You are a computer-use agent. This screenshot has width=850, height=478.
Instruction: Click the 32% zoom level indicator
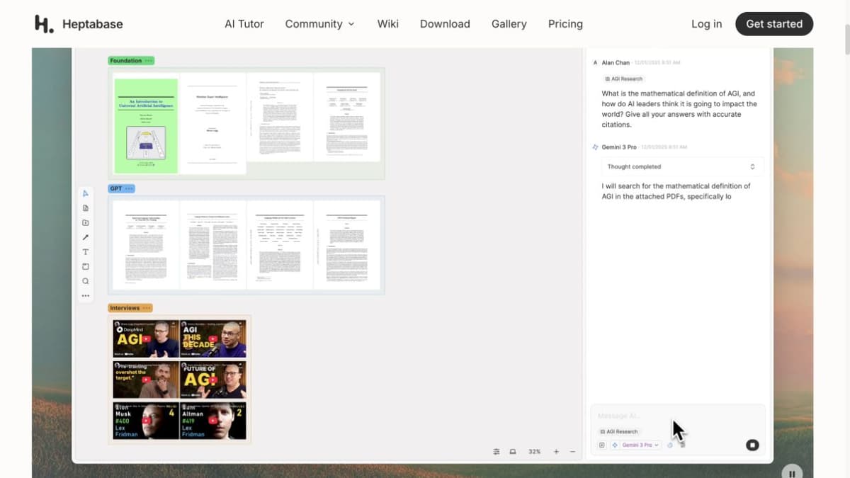coord(535,451)
